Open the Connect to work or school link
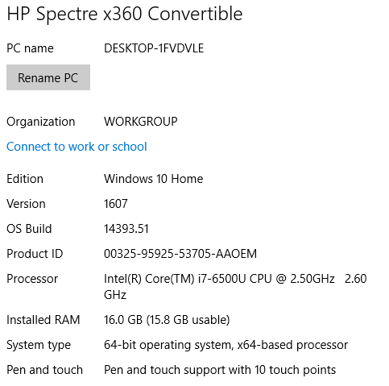 point(77,147)
